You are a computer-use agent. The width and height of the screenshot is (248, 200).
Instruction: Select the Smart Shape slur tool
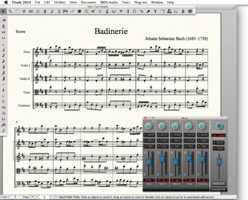click(x=86, y=11)
